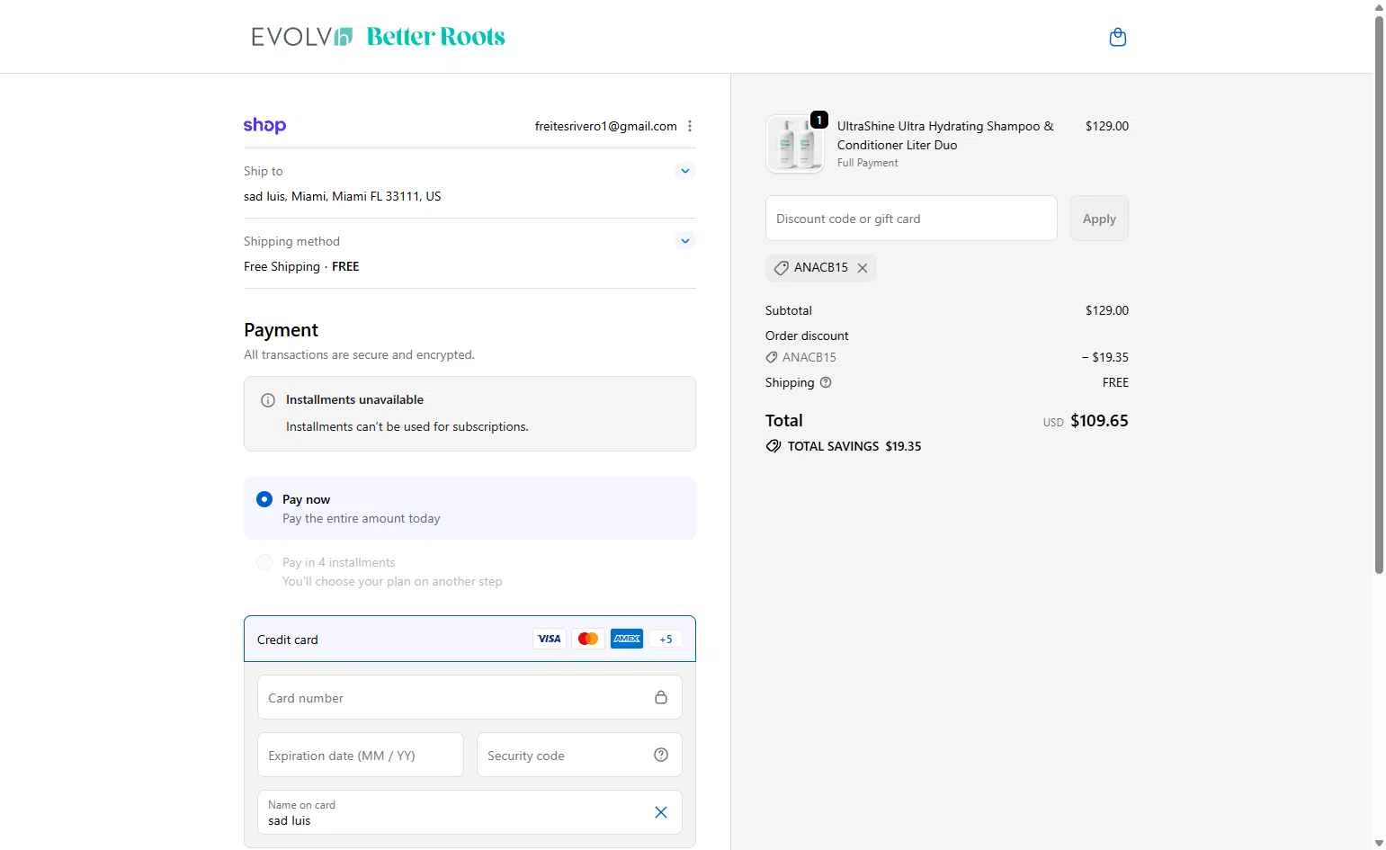Show security code help question icon
1386x850 pixels.
(x=661, y=755)
